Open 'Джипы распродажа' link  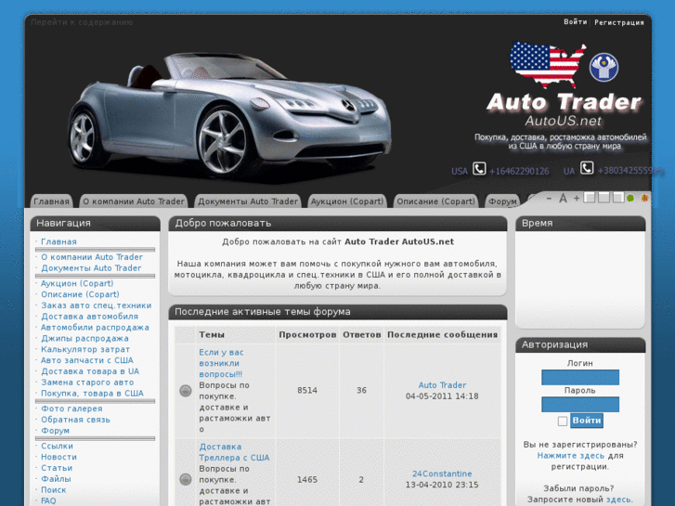coord(84,339)
